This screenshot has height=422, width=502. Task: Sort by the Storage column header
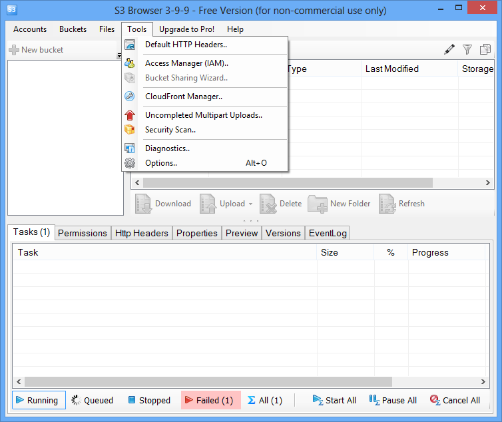coord(476,69)
